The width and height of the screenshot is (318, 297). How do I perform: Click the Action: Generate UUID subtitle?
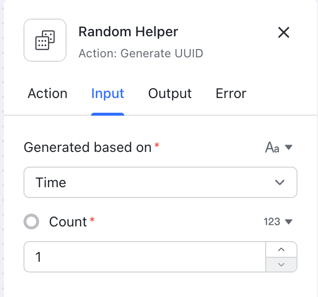point(140,53)
